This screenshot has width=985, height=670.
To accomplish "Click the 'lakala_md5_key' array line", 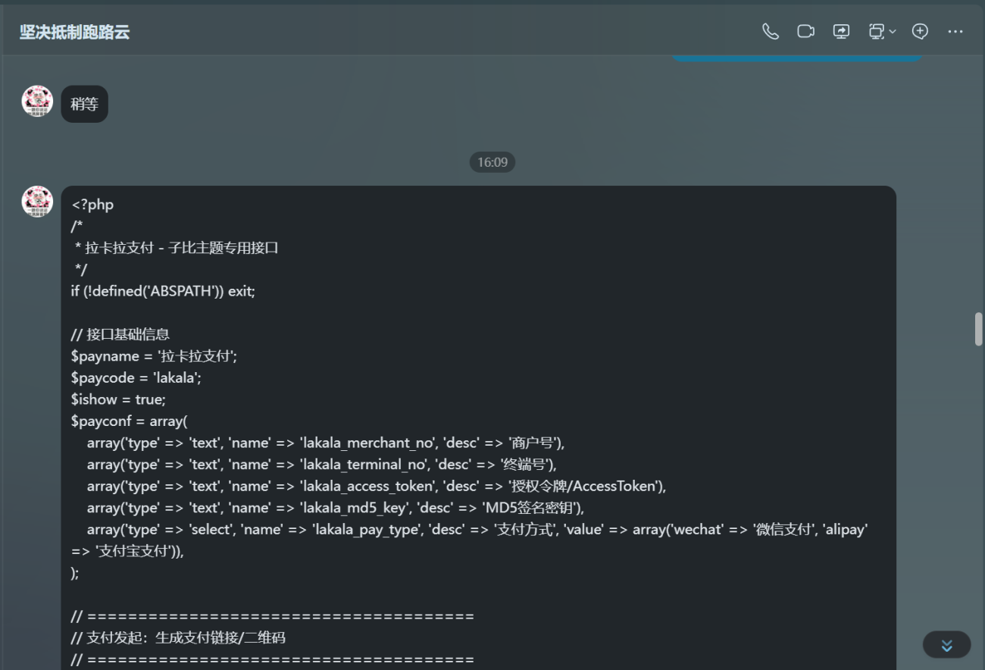I will (335, 508).
